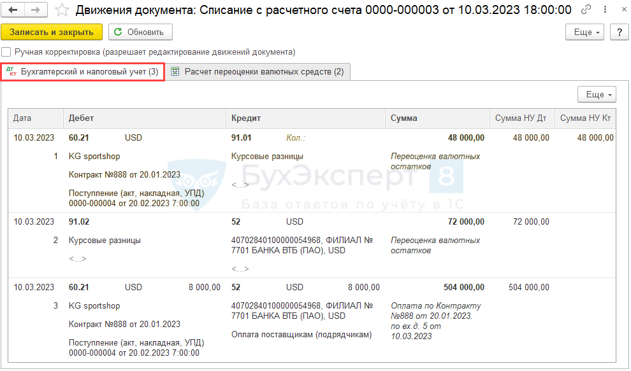Click the forward navigation arrow

coord(36,10)
